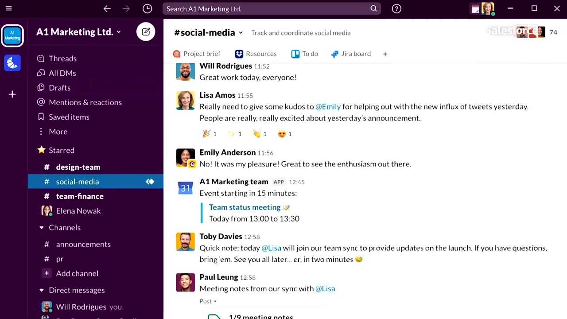The width and height of the screenshot is (567, 319).
Task: Click the sparkles reaction
Action: point(235,134)
